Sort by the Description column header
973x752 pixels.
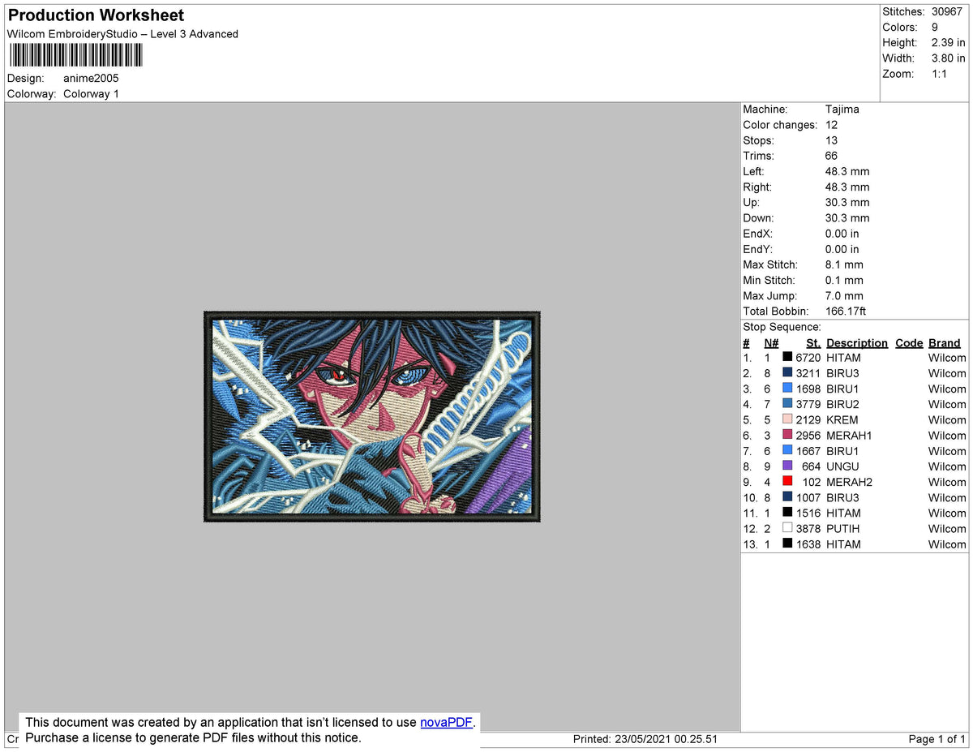pos(856,342)
